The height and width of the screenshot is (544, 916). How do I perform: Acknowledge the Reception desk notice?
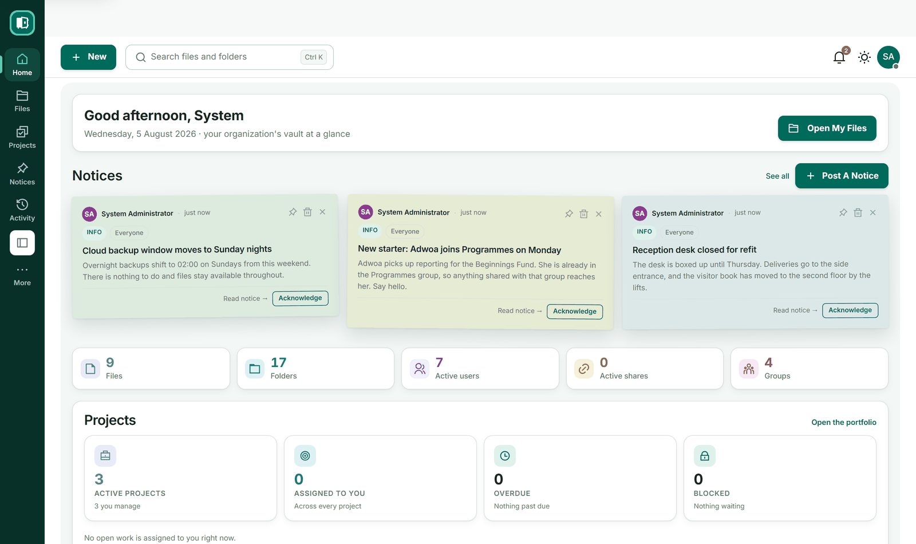850,310
